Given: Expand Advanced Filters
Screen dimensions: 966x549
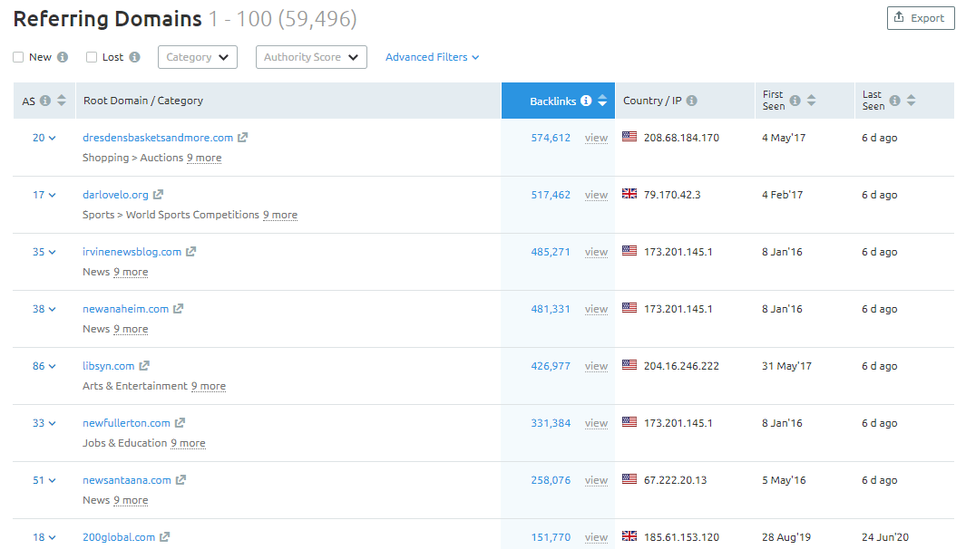Looking at the screenshot, I should 433,57.
